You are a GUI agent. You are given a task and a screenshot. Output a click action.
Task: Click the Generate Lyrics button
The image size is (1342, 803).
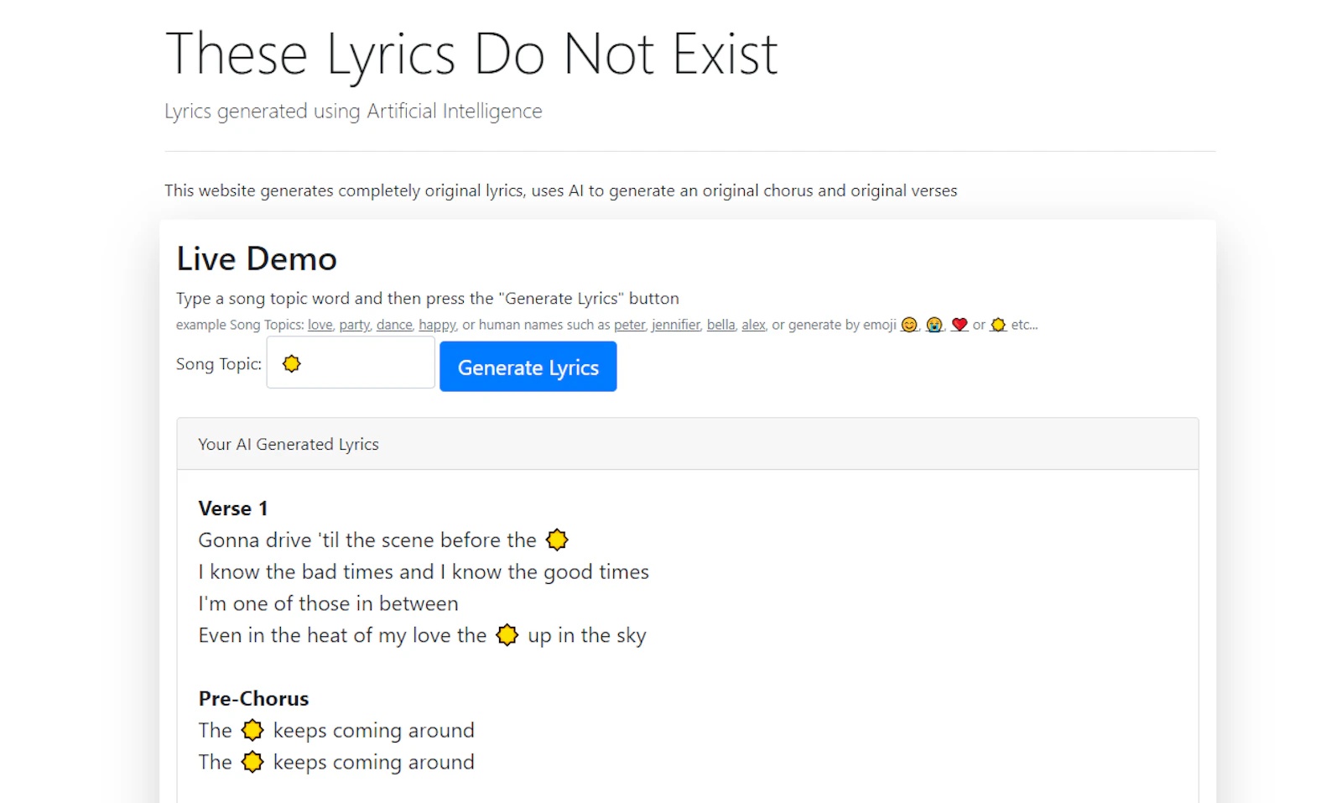(x=528, y=367)
